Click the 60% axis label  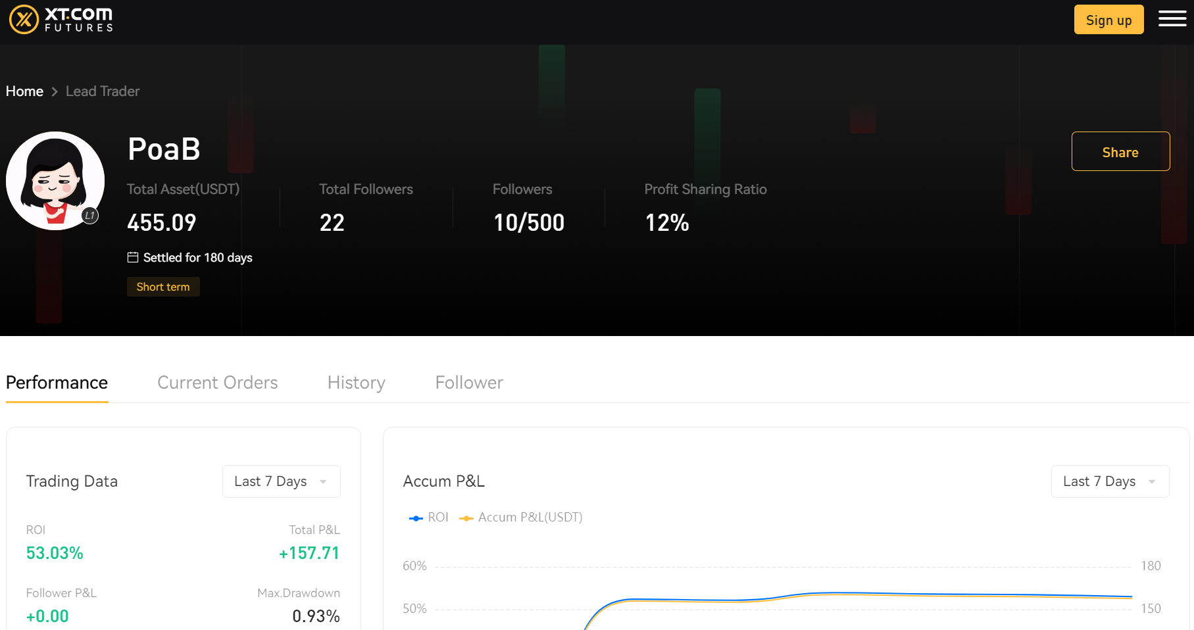tap(414, 566)
